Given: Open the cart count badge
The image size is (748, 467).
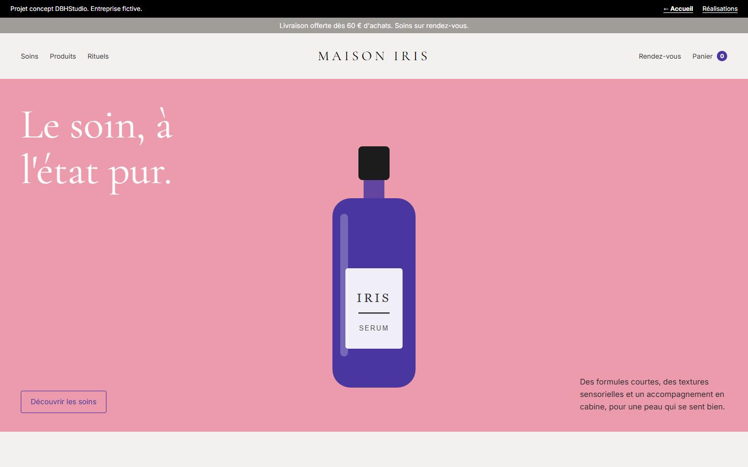Looking at the screenshot, I should tap(722, 56).
